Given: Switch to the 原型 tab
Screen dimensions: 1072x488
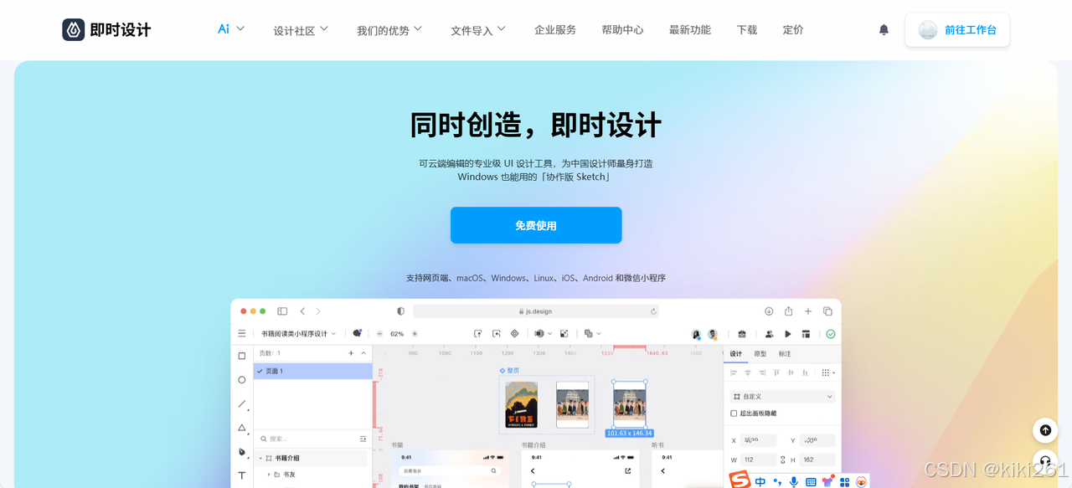Looking at the screenshot, I should [760, 354].
